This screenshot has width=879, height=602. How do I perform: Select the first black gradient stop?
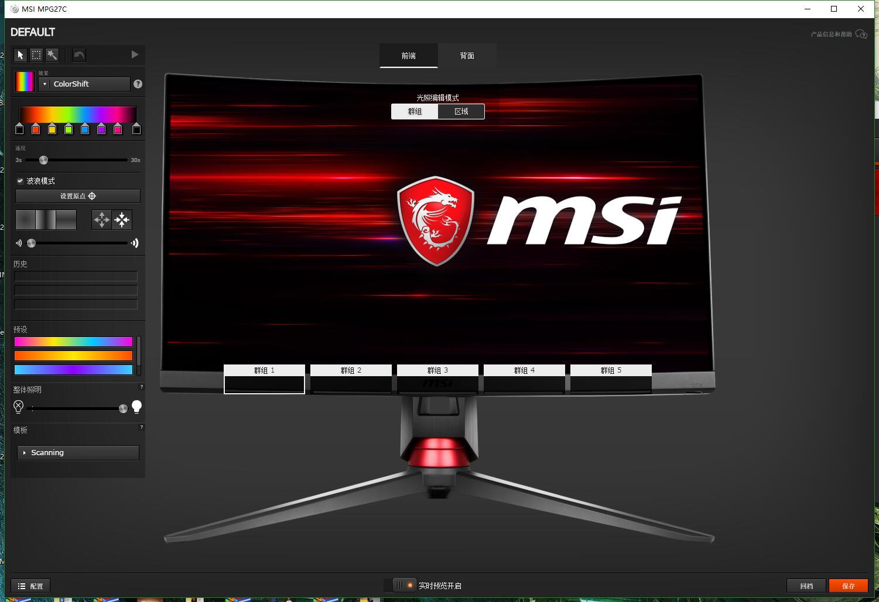click(x=19, y=129)
